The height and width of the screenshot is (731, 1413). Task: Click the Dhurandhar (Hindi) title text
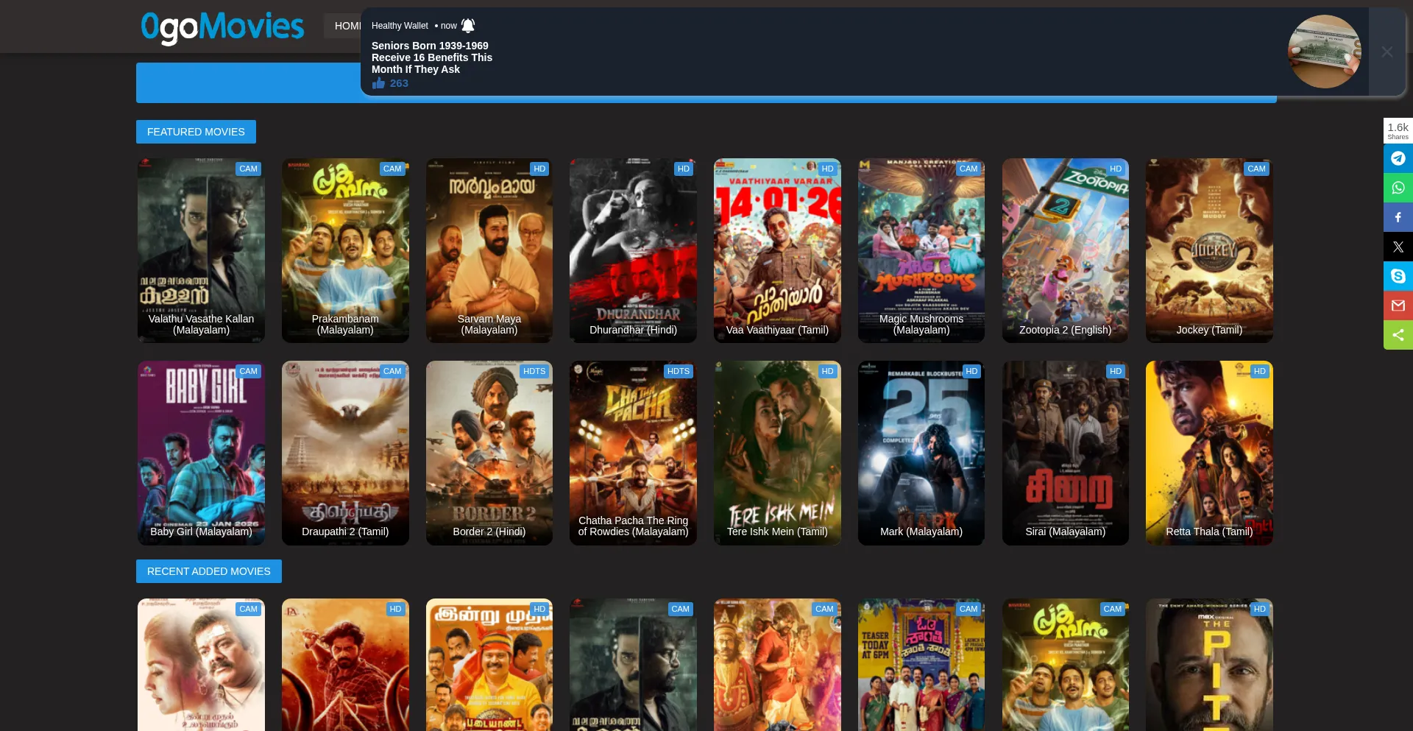[633, 330]
